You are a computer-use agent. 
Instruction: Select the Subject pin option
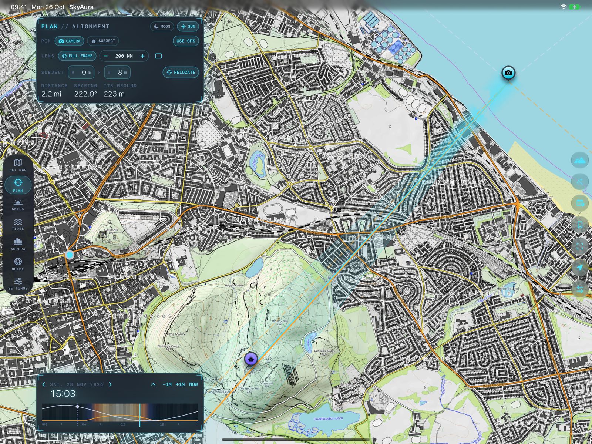[103, 41]
